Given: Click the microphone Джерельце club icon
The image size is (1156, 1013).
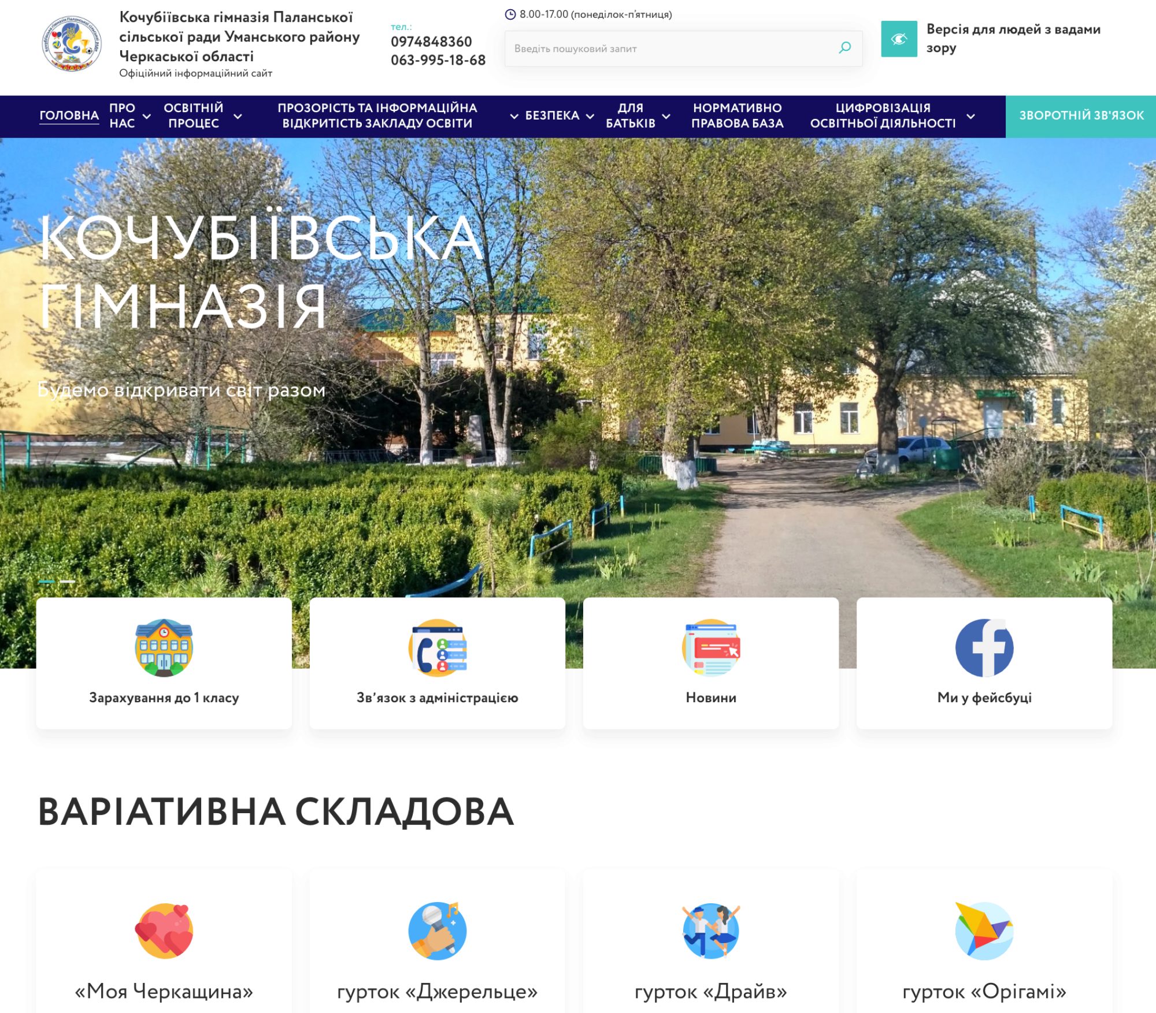Looking at the screenshot, I should click(438, 930).
